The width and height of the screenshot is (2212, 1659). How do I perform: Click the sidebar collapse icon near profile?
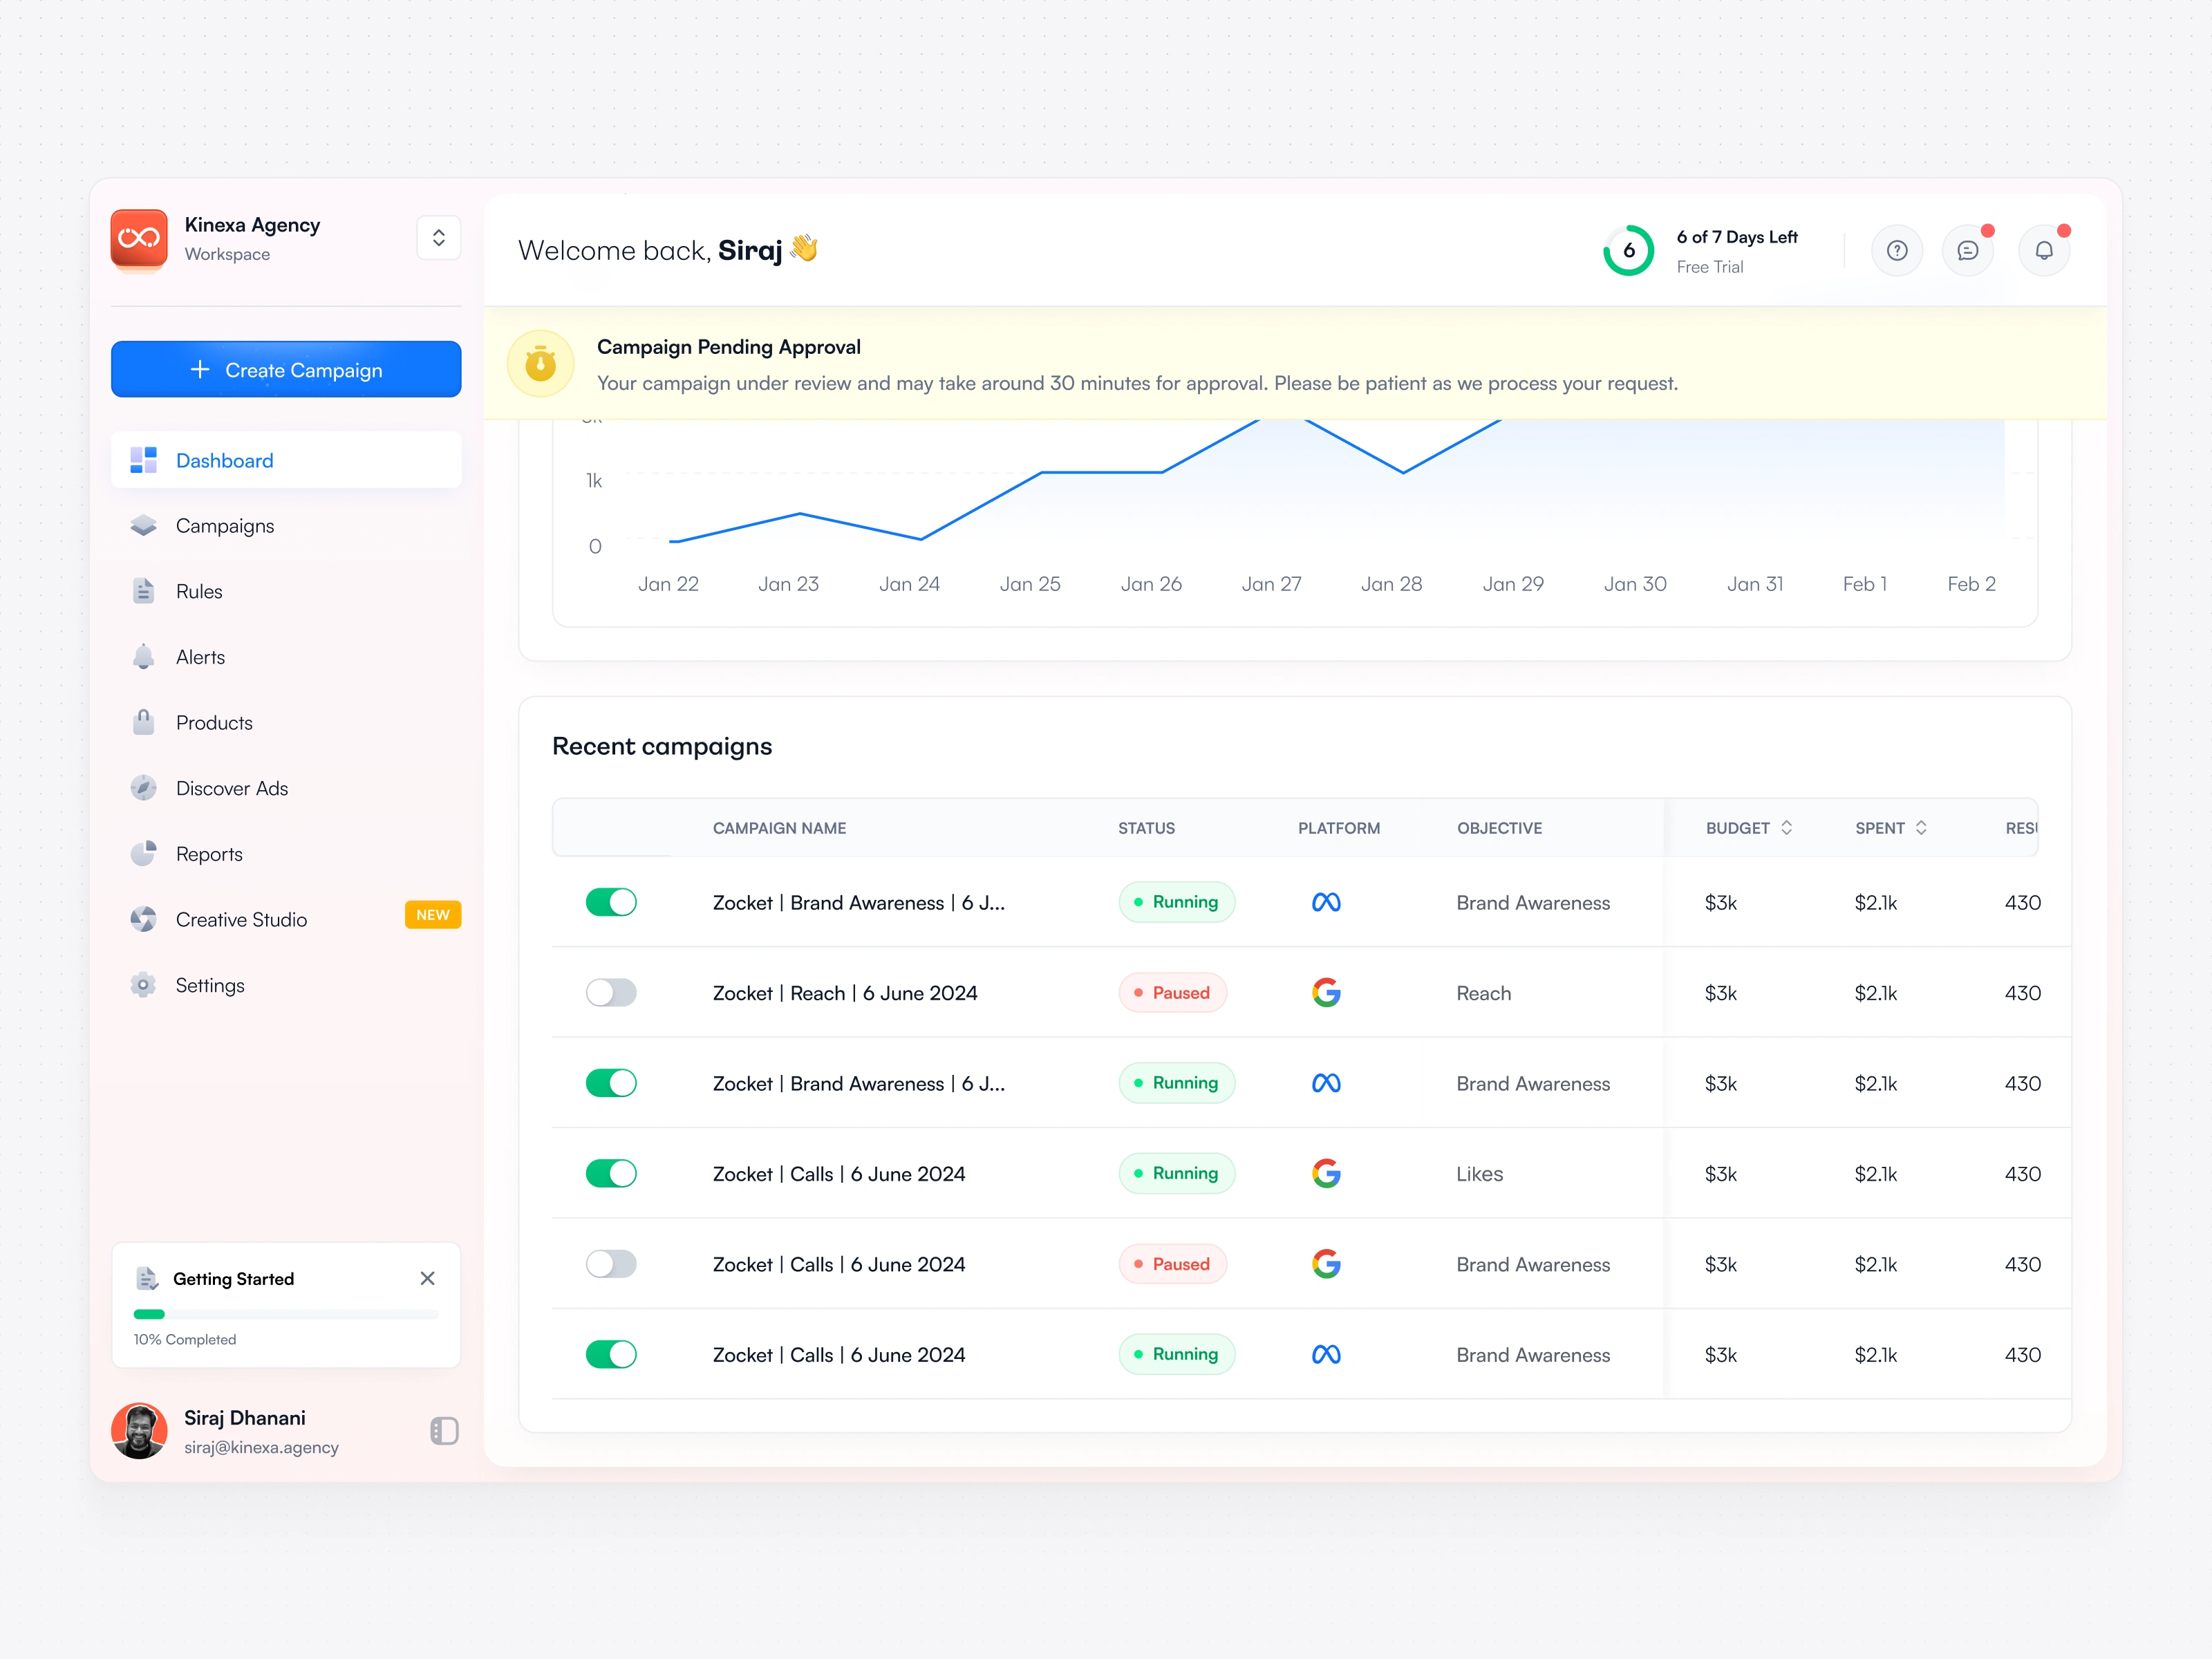coord(444,1430)
